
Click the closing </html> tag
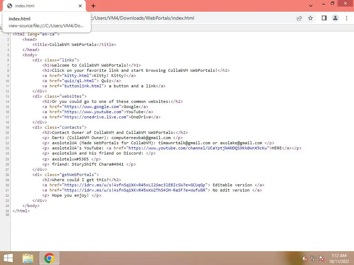pos(21,211)
